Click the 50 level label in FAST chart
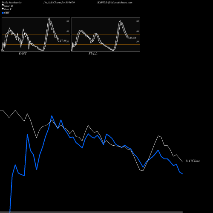 pos(68,31)
